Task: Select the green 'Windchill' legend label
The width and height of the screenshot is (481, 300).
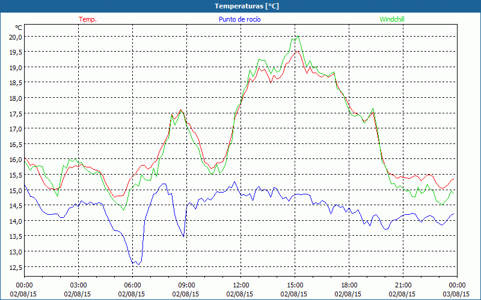Action: tap(392, 19)
